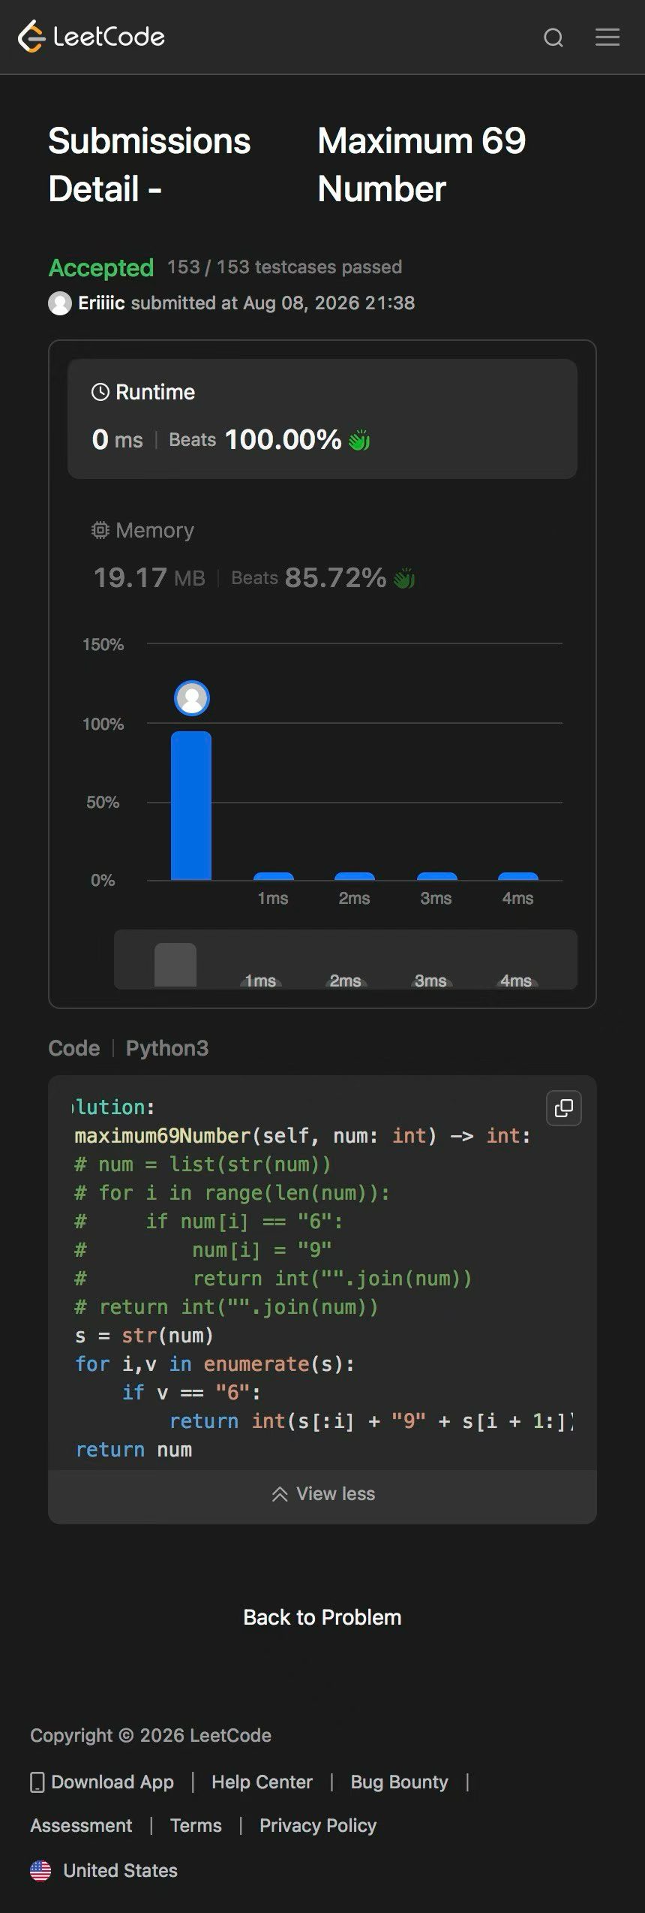Click the clapping hands next to 100.00%
Image resolution: width=645 pixels, height=1913 pixels.
click(359, 440)
